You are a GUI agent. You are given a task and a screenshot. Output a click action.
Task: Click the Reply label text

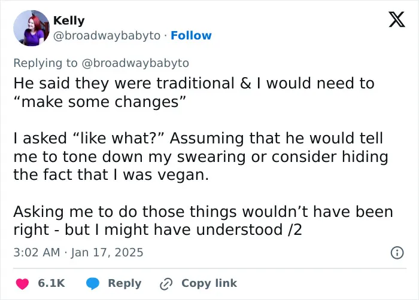[125, 283]
